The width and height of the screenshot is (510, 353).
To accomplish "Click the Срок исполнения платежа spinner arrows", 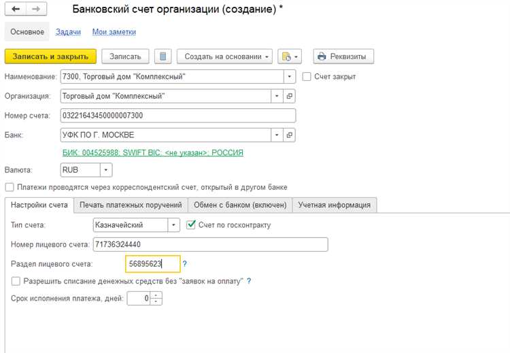I will 156,298.
